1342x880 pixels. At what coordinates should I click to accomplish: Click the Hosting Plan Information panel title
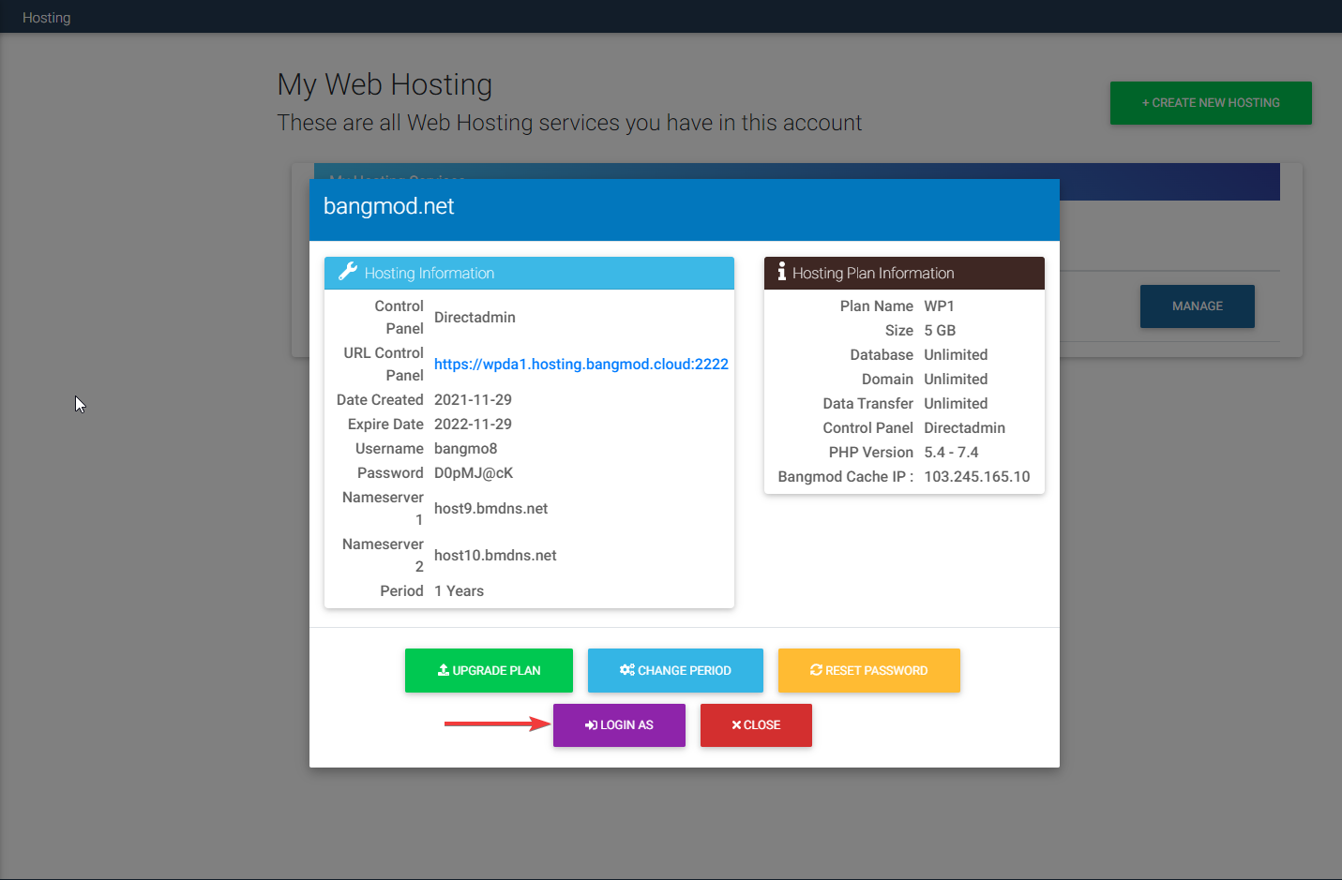coord(873,273)
